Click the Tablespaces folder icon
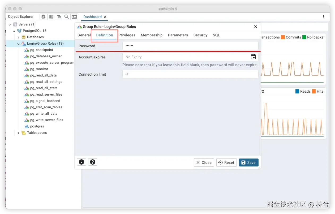Screen dimensions: 335x214 tap(24, 133)
